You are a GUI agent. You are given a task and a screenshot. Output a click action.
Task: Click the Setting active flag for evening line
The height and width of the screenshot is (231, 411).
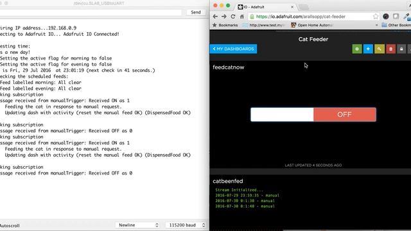[56, 64]
